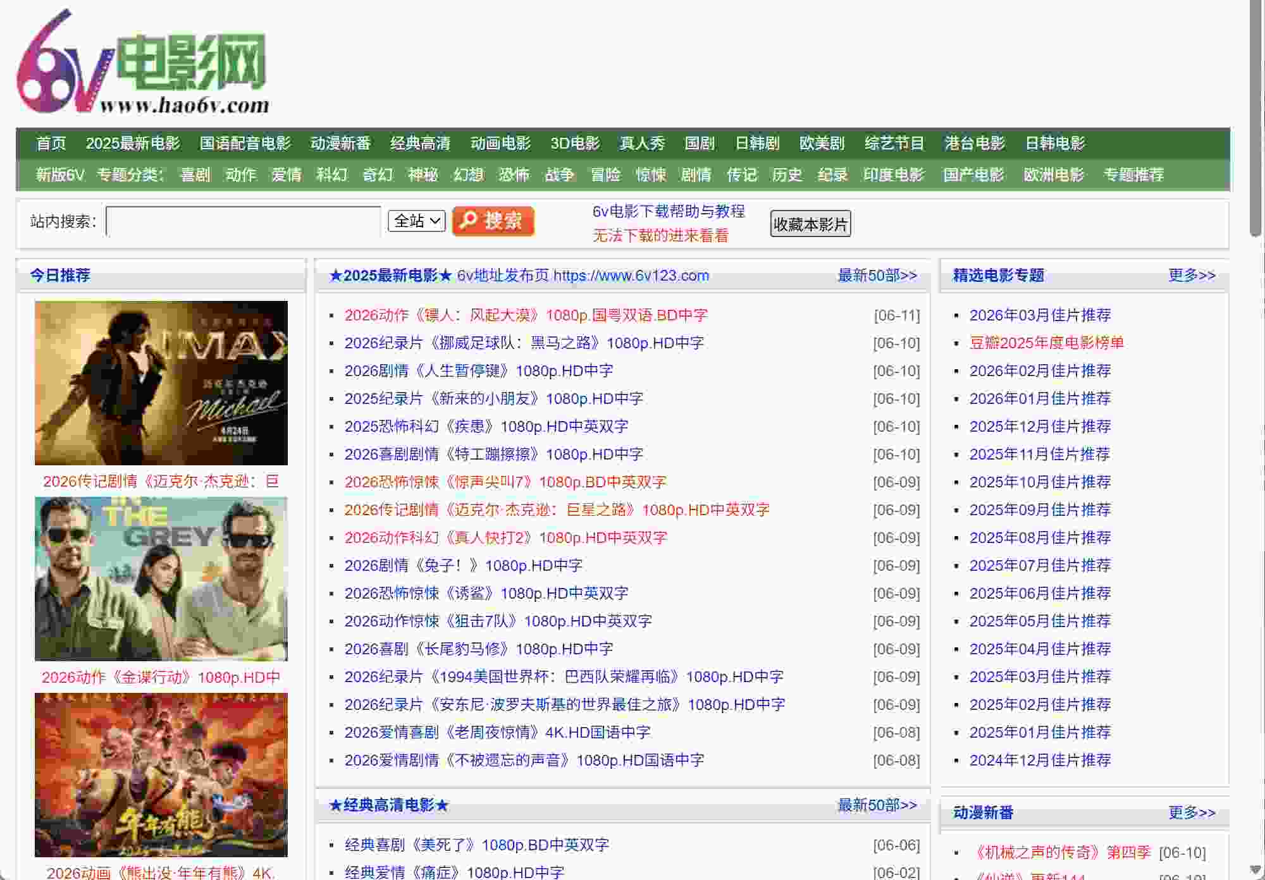1265x880 pixels.
Task: Click the 6v电影网 site logo
Action: [x=144, y=62]
